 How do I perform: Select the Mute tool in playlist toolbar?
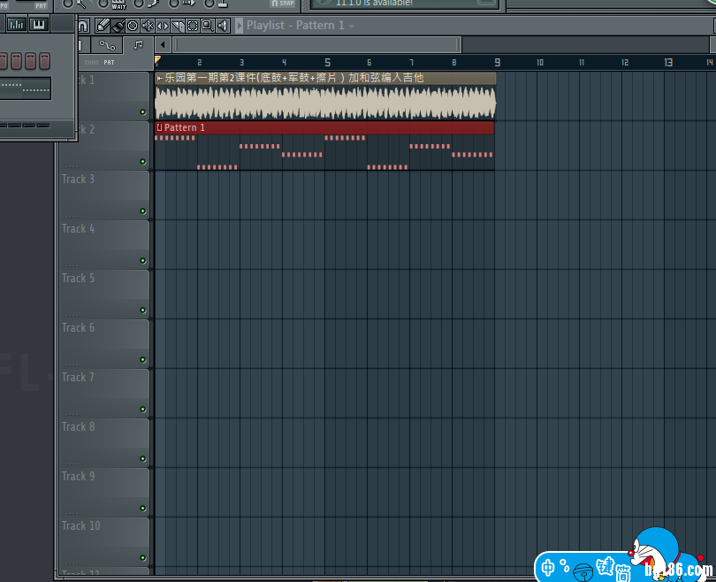(x=148, y=26)
